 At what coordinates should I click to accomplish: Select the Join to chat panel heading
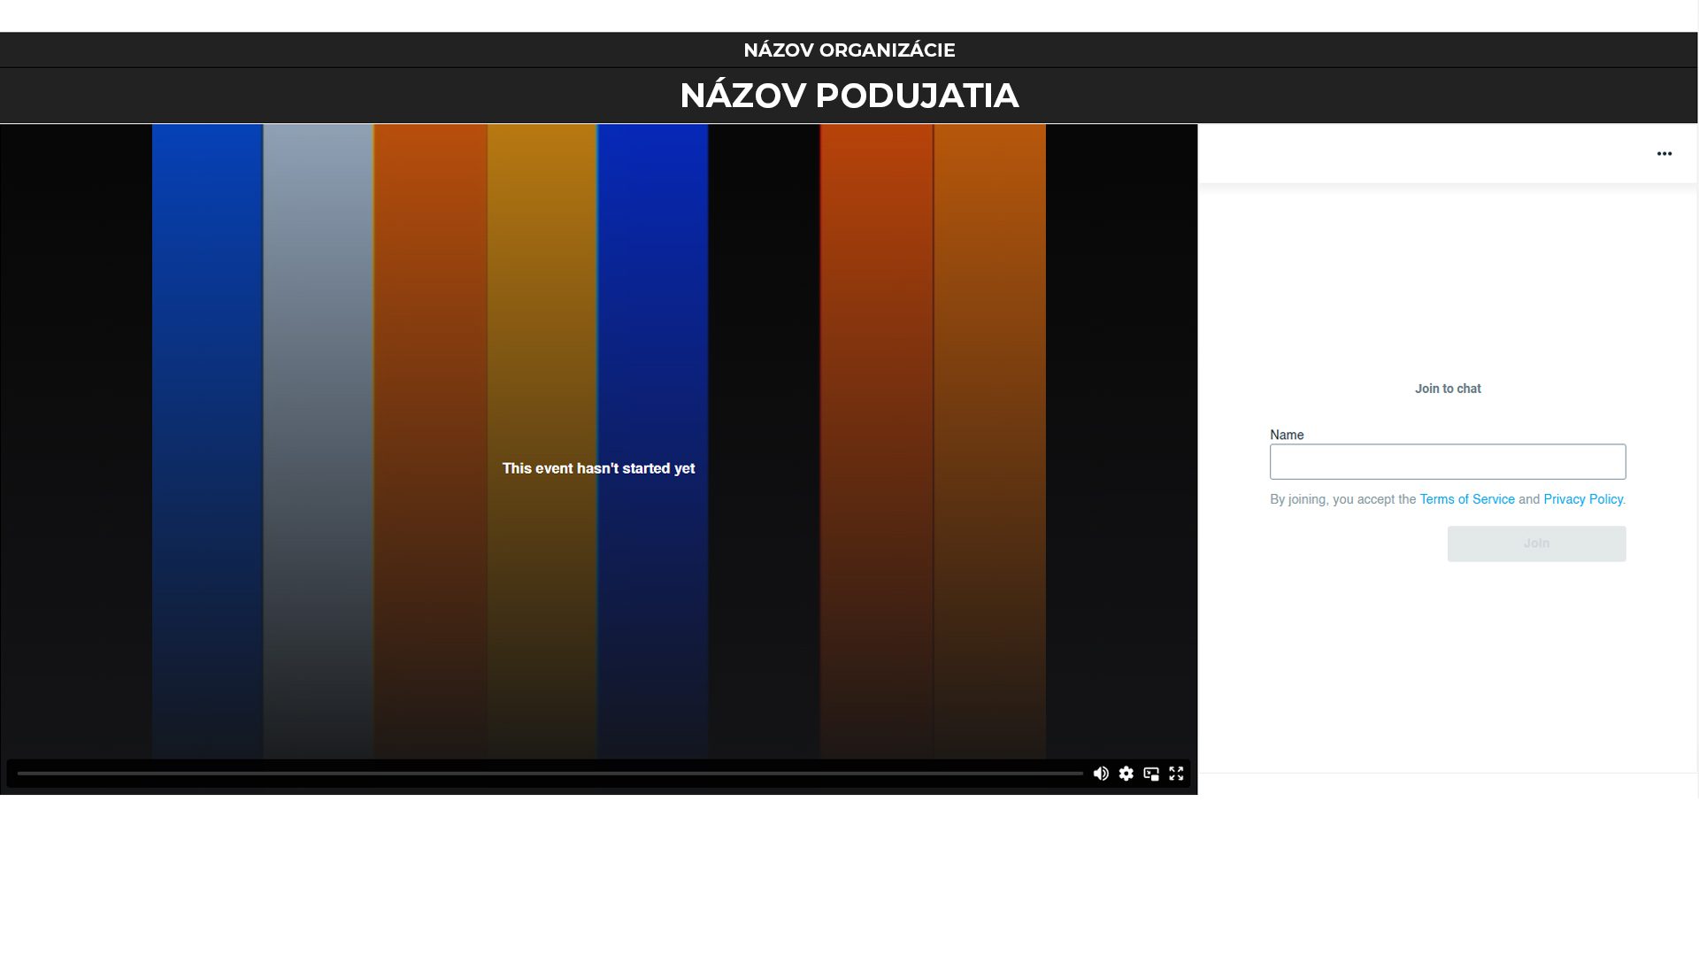pyautogui.click(x=1447, y=389)
